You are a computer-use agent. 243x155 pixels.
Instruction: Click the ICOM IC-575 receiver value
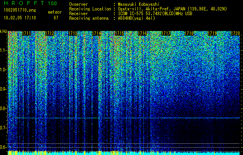tap(155, 14)
